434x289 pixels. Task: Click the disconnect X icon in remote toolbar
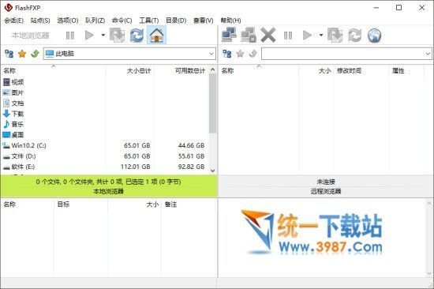tap(268, 36)
